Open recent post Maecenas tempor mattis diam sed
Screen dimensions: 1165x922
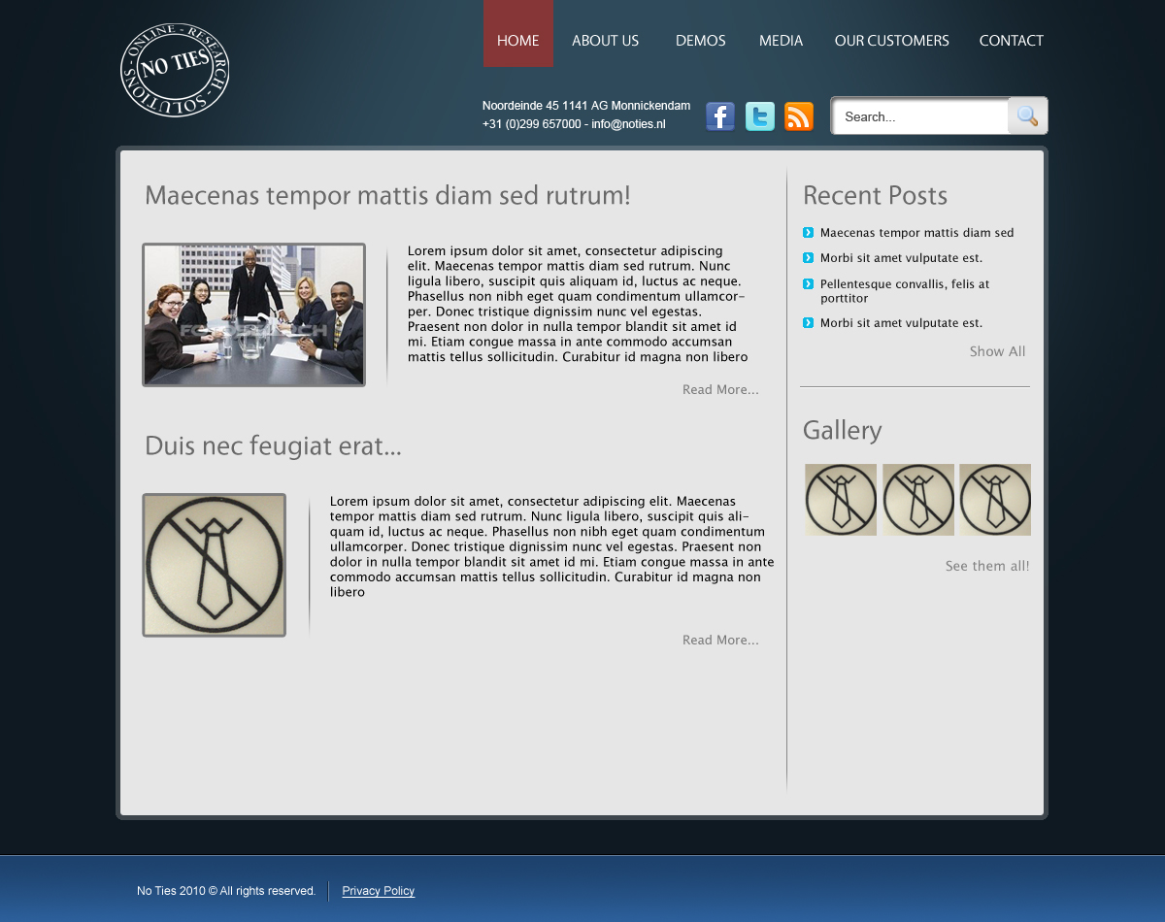pyautogui.click(x=916, y=233)
